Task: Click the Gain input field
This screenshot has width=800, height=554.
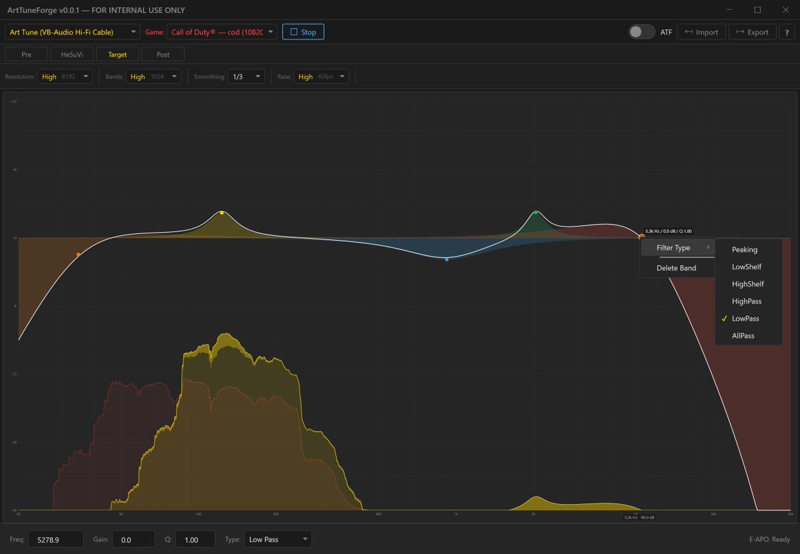Action: pos(133,539)
